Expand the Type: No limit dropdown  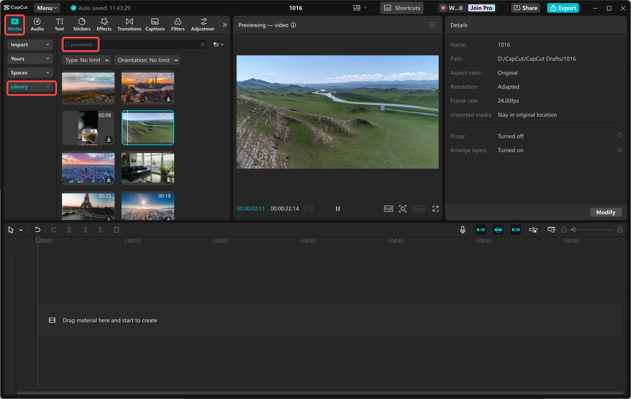(x=87, y=60)
